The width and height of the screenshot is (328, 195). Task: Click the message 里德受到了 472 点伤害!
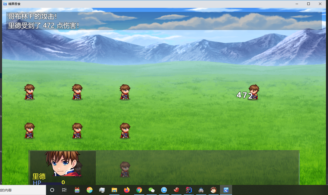point(44,25)
